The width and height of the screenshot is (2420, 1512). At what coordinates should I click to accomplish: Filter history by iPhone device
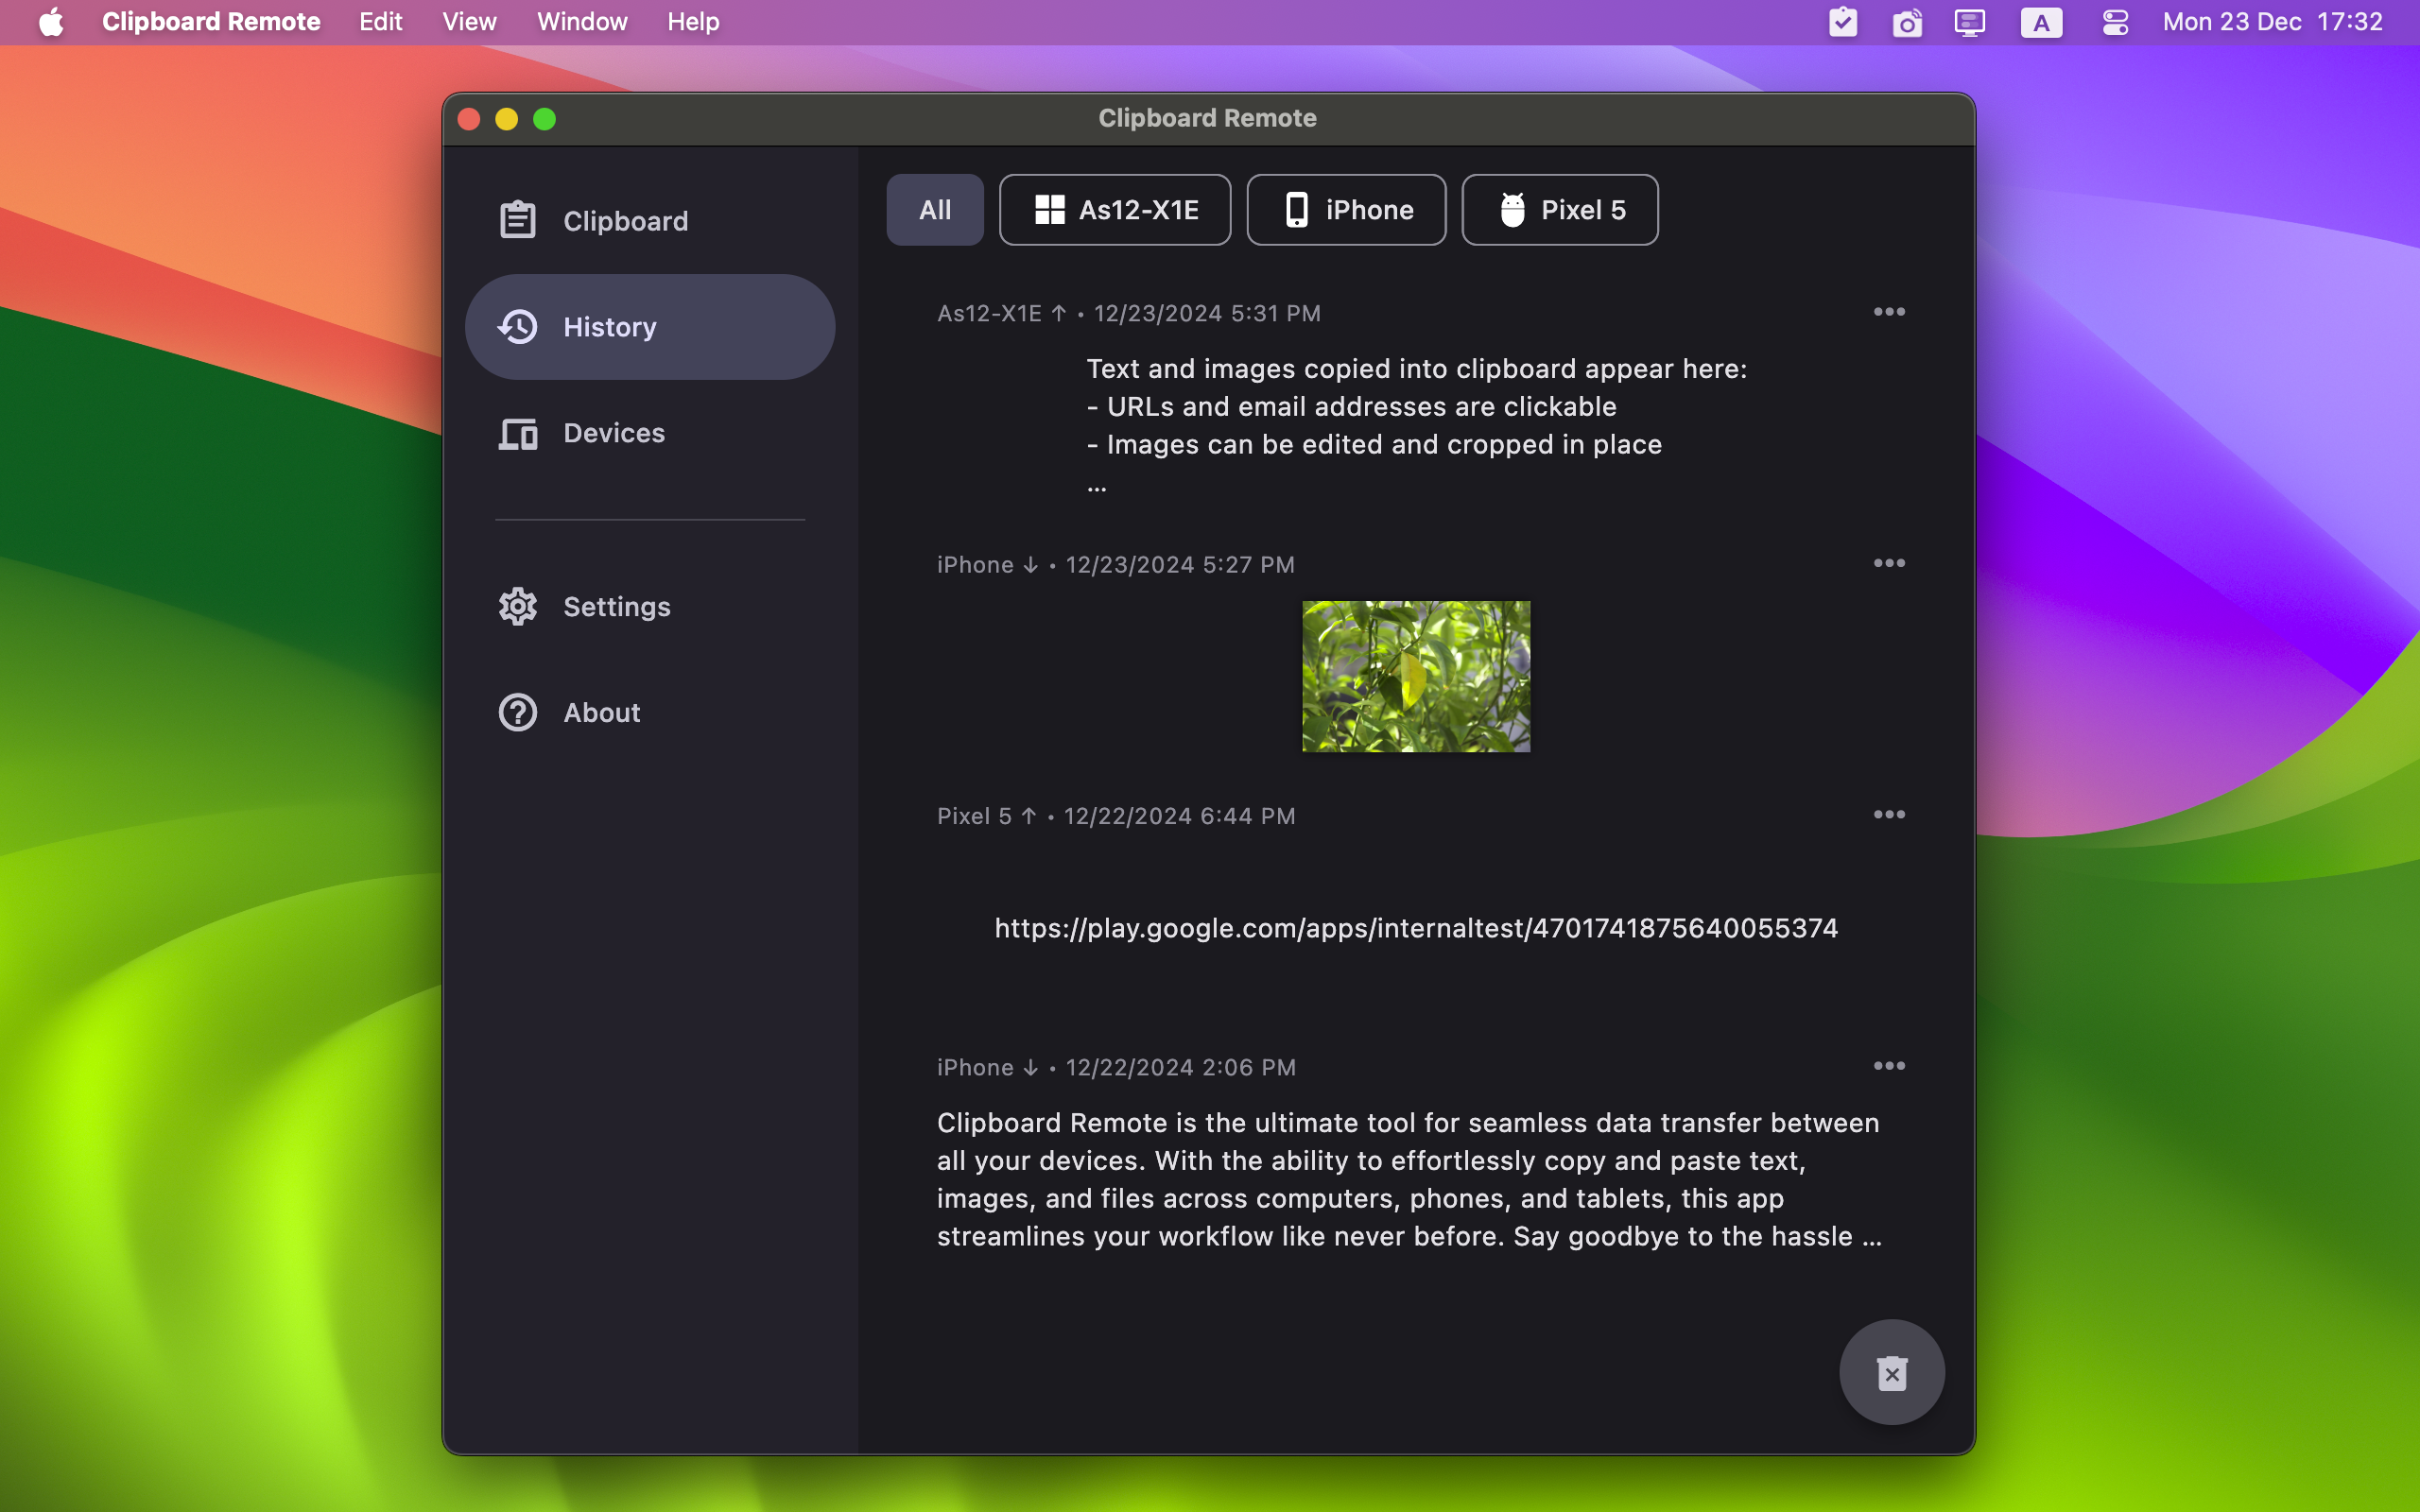1346,210
